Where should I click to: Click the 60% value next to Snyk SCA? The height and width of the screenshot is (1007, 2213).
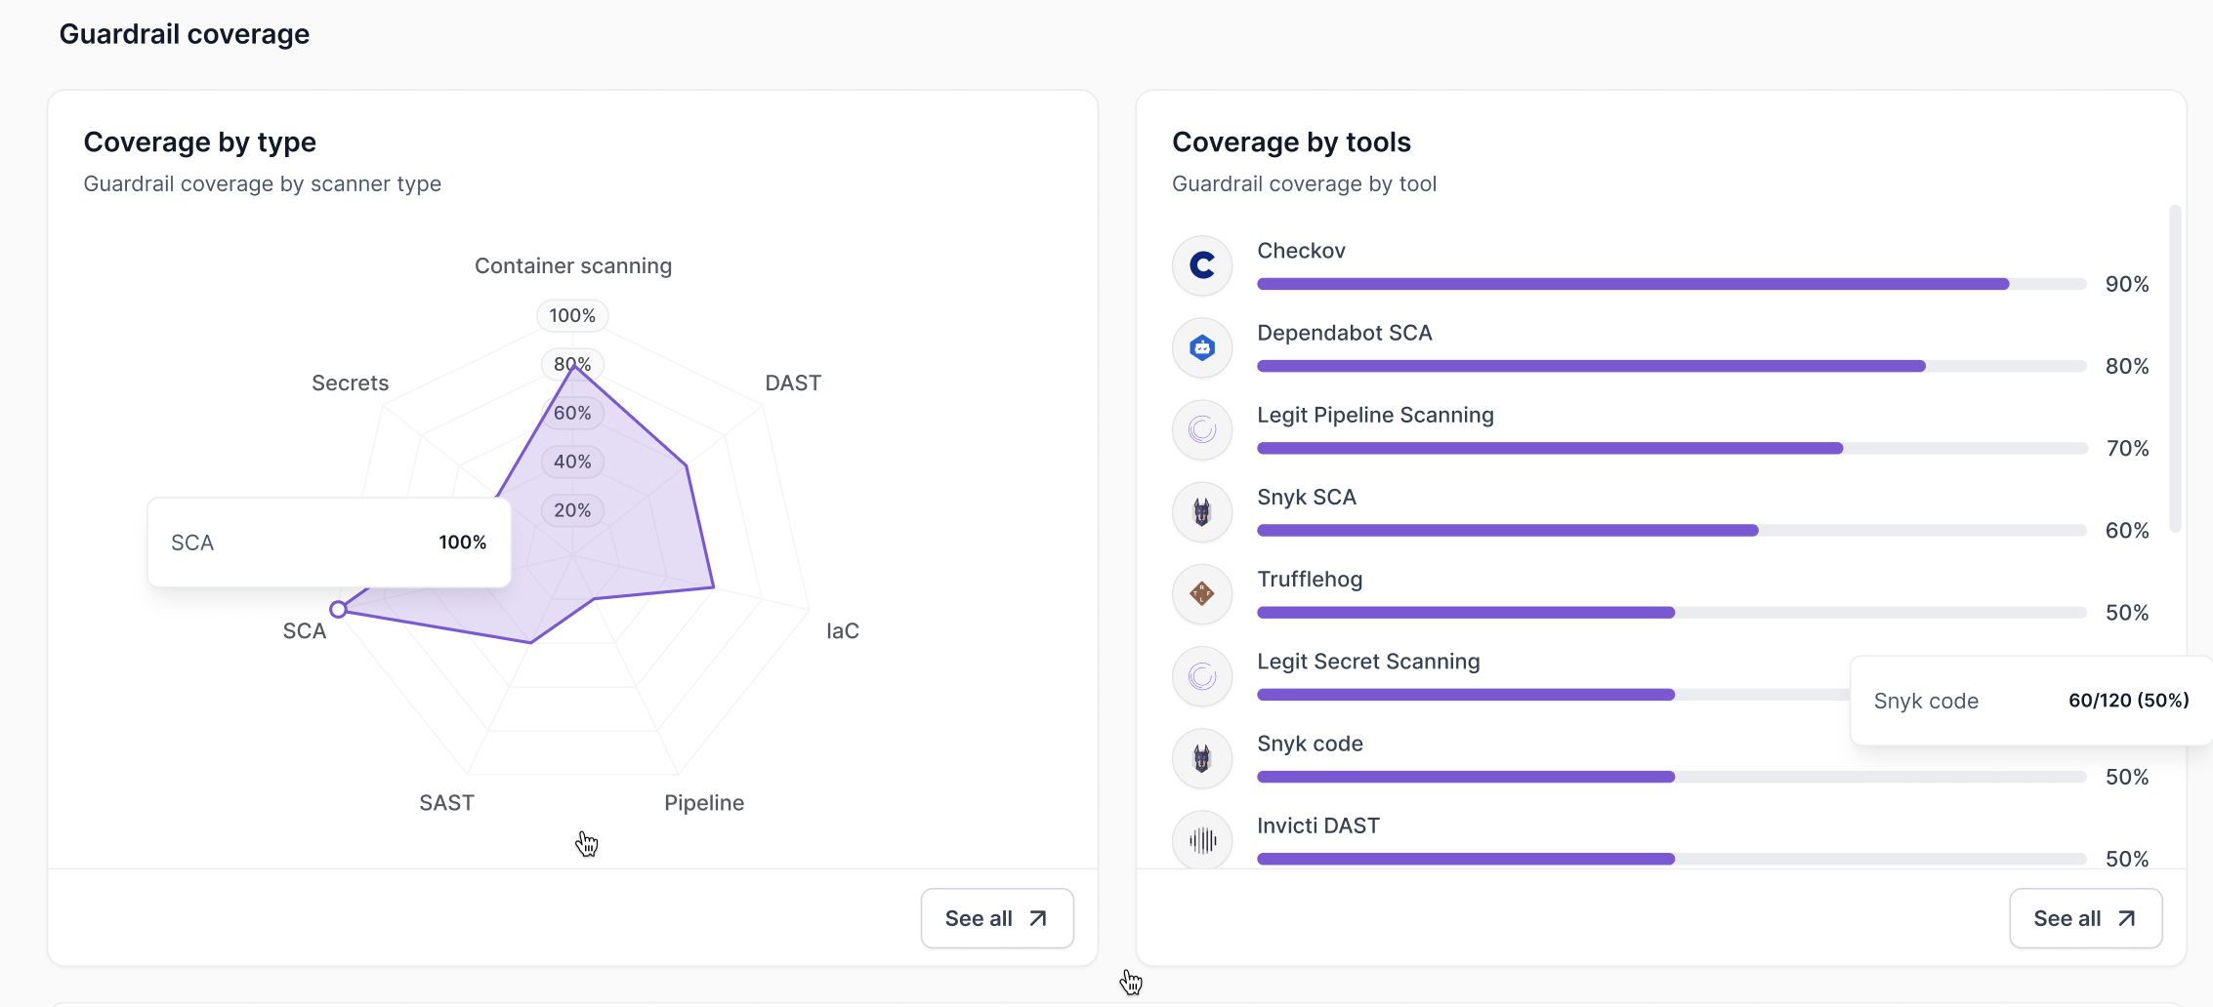2127,530
